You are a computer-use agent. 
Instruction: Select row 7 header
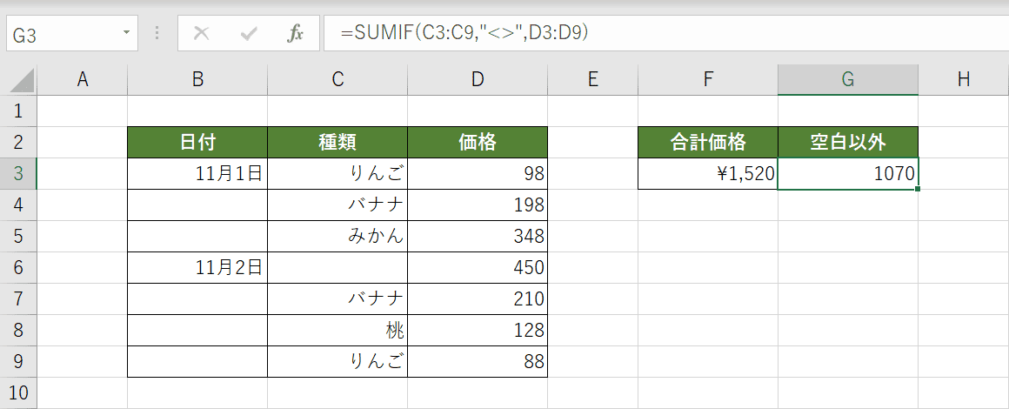click(x=18, y=298)
